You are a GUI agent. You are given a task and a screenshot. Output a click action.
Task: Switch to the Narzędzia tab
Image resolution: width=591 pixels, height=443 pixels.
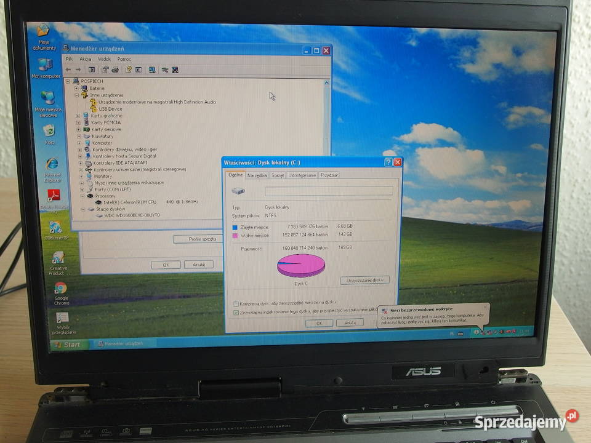click(257, 175)
